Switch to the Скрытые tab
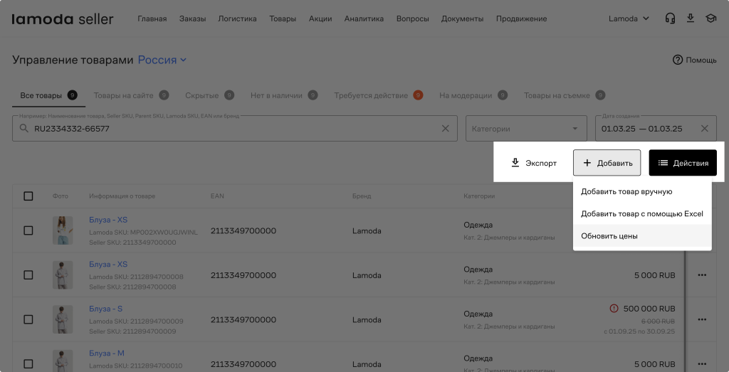 (x=209, y=95)
